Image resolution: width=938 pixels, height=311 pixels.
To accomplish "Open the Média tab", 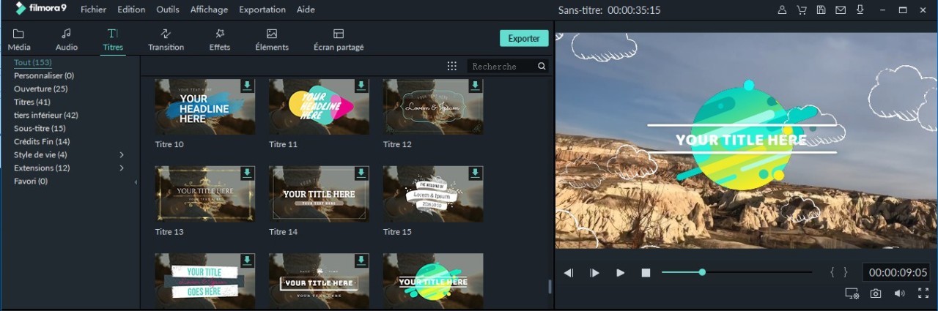I will [19, 40].
